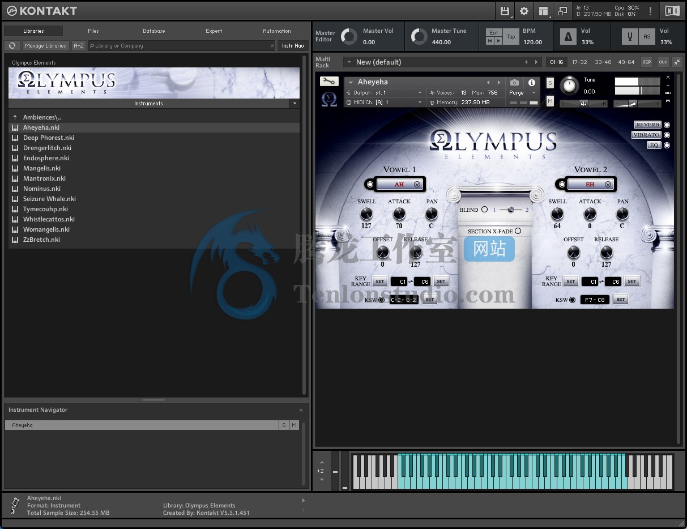
Task: Click the Manage Libraries button
Action: (46, 46)
